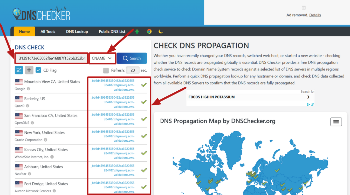The image size is (350, 195).
Task: Open the Public DNS List page
Action: point(112,32)
